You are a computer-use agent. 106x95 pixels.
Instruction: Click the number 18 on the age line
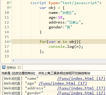pos(60,17)
